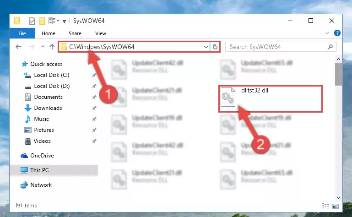Select the dlltst32.dll file icon
Viewport: 352px width, 217px height.
(x=227, y=97)
